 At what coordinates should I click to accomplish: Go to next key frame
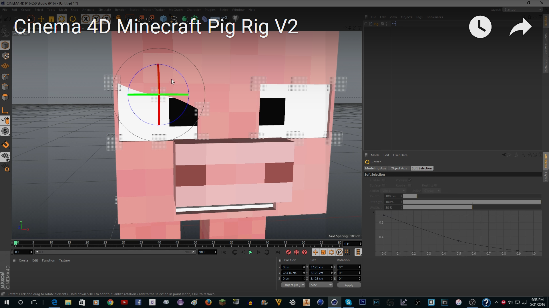tap(267, 252)
